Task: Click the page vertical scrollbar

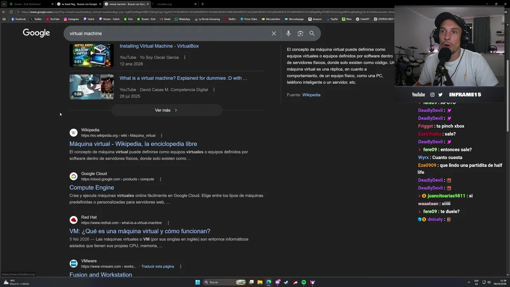Action: [x=508, y=96]
